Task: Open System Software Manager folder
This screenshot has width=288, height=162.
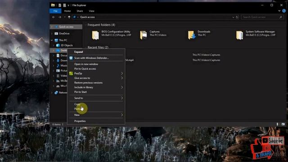Action: [256, 35]
